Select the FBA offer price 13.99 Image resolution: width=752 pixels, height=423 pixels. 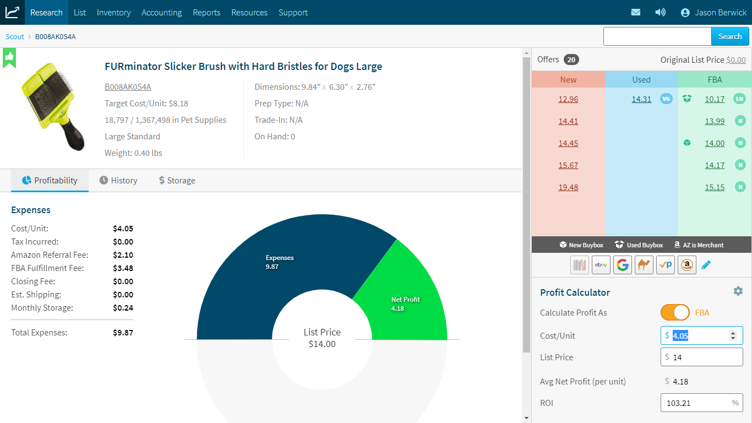[x=715, y=121]
